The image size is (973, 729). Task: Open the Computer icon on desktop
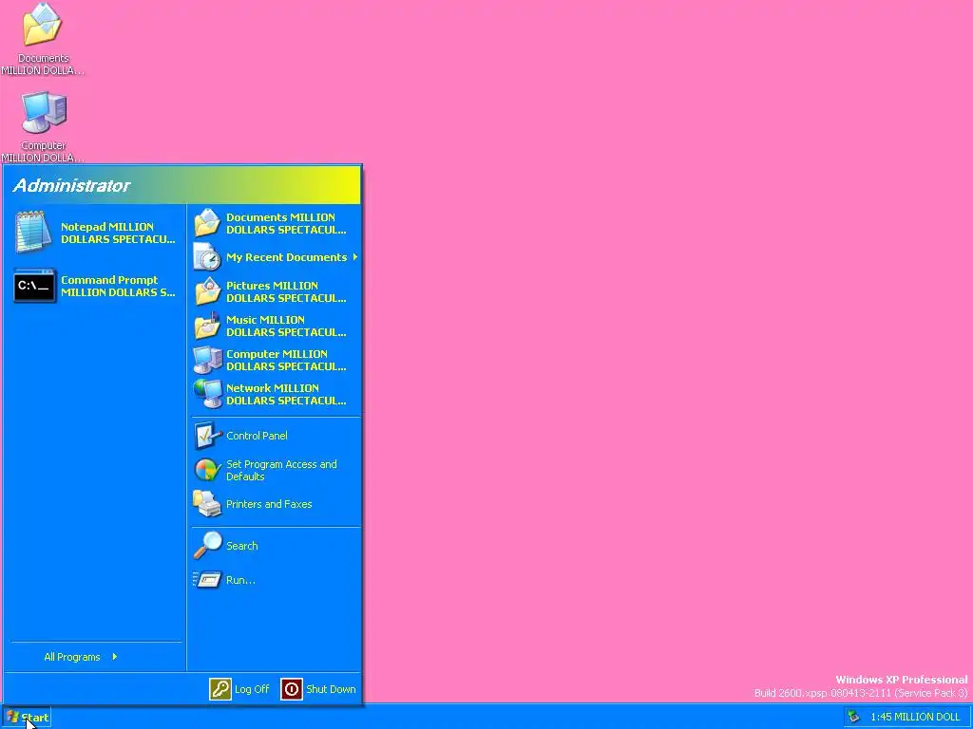click(44, 112)
